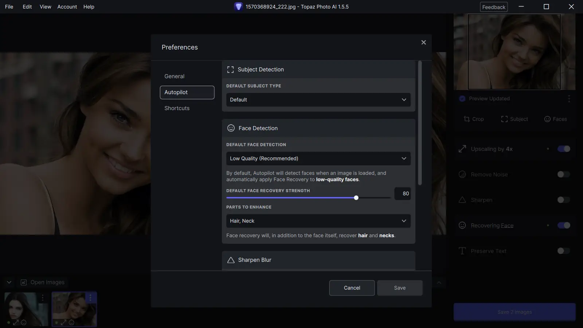
Task: Select the highlighted smiling portrait thumbnail
Action: pos(74,309)
